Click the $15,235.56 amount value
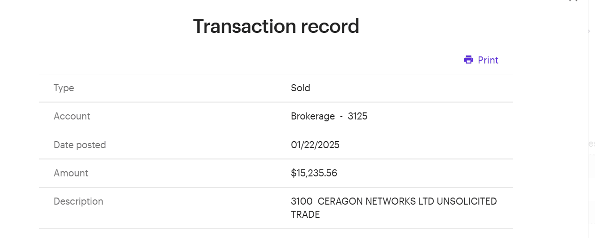 click(314, 173)
